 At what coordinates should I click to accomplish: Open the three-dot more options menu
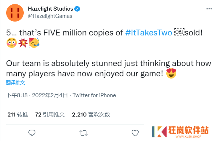point(209,9)
